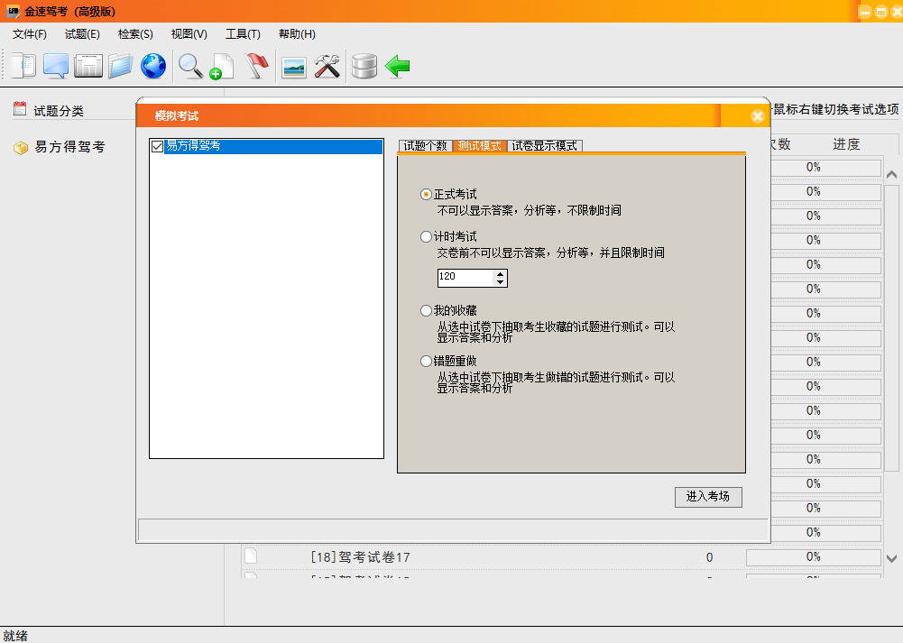
Task: Increase the 120 minutes spinner value
Action: point(500,273)
